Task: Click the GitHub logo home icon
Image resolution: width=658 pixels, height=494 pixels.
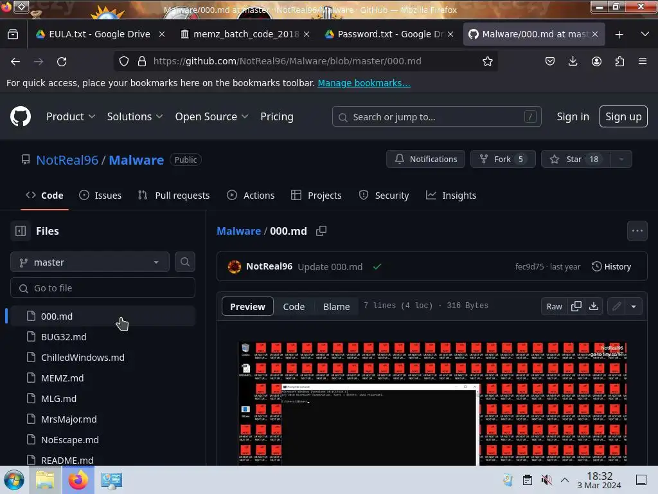Action: click(x=21, y=116)
